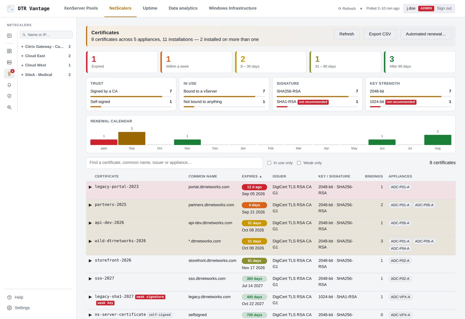Filter by SHA1-RSA signature row
465x319 pixels.
(317, 103)
